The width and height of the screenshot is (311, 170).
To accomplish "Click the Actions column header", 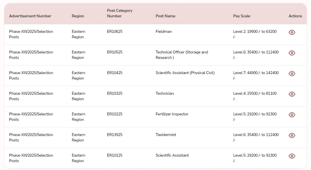I will 295,16.
